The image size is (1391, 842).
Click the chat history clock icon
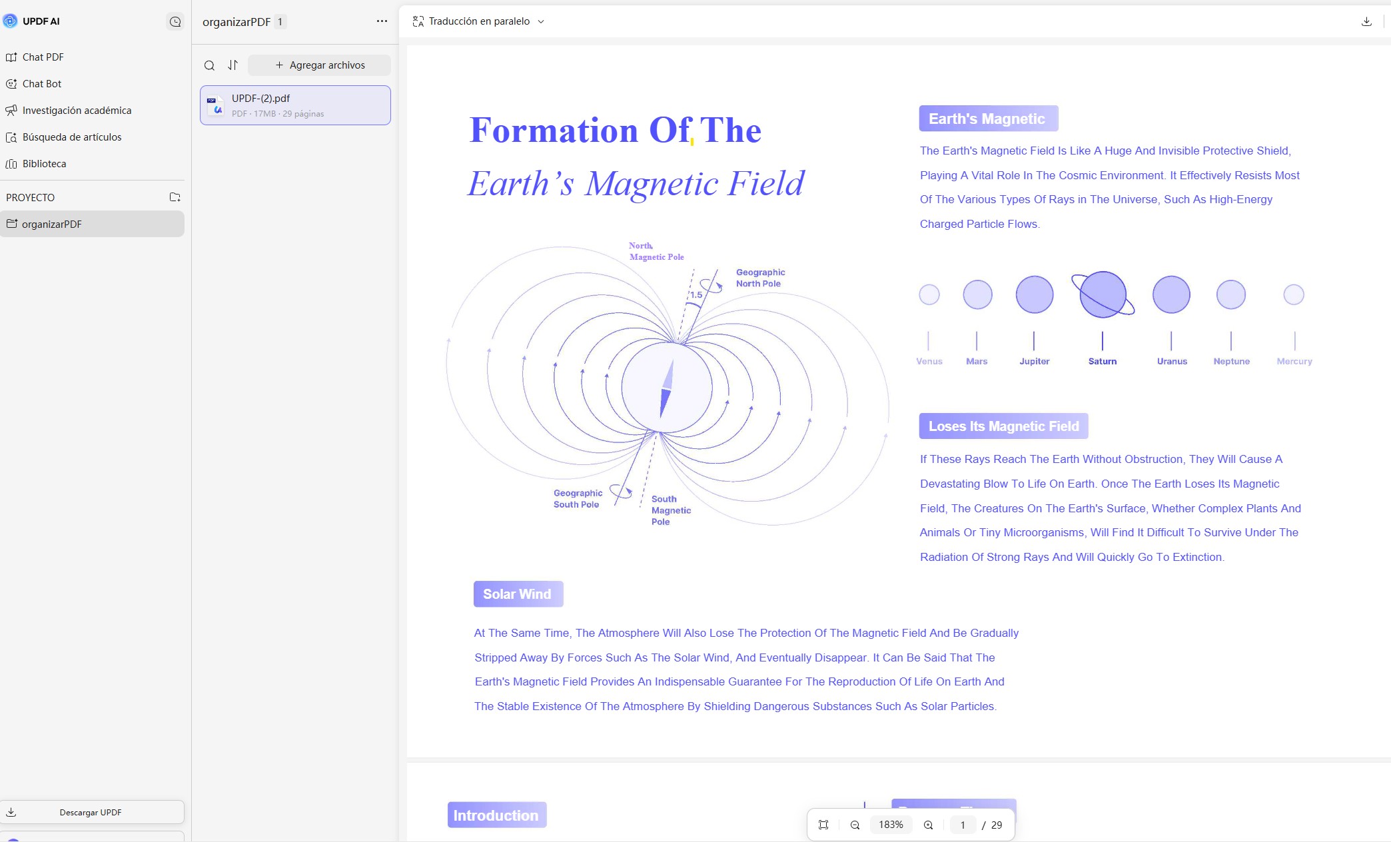pos(175,21)
